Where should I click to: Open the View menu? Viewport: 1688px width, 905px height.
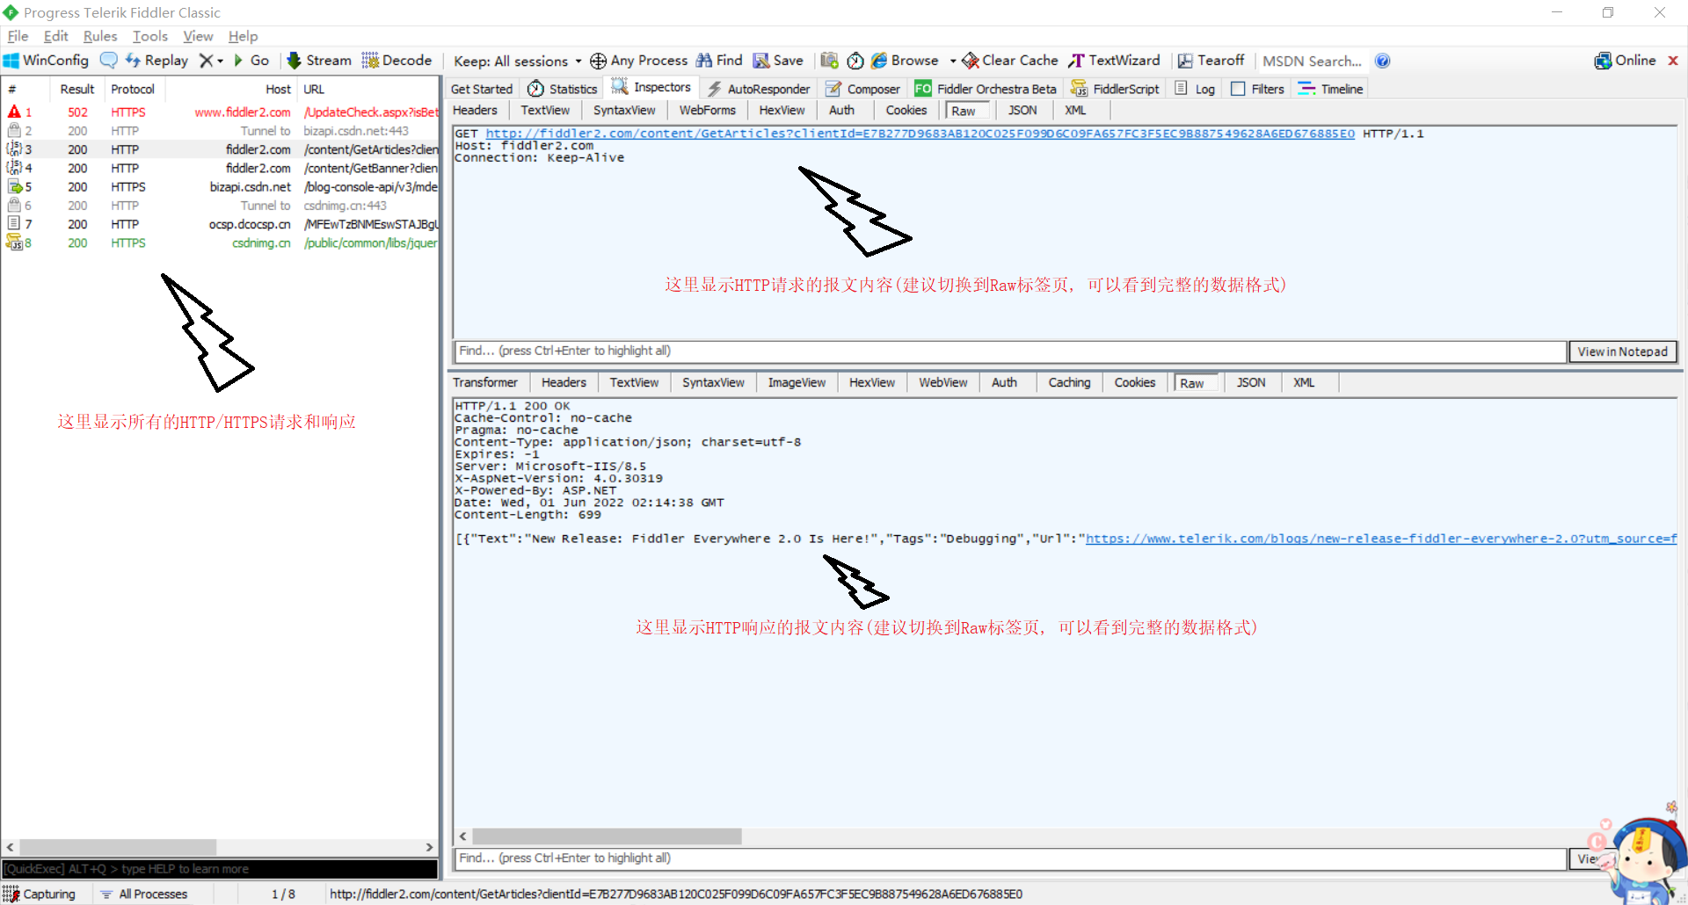pyautogui.click(x=198, y=36)
